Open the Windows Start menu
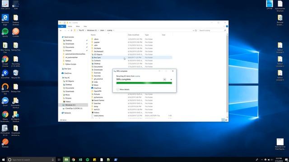This screenshot has height=162, width=289. [3, 160]
